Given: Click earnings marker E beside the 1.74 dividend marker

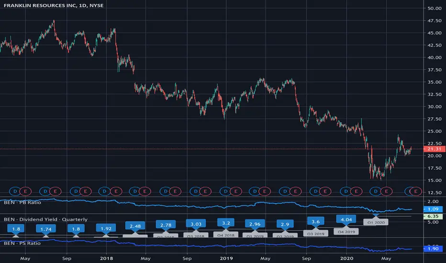Looking at the screenshot, I should pos(55,191).
